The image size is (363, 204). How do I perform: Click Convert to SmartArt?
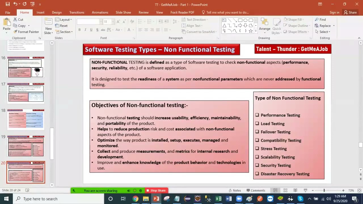click(198, 32)
